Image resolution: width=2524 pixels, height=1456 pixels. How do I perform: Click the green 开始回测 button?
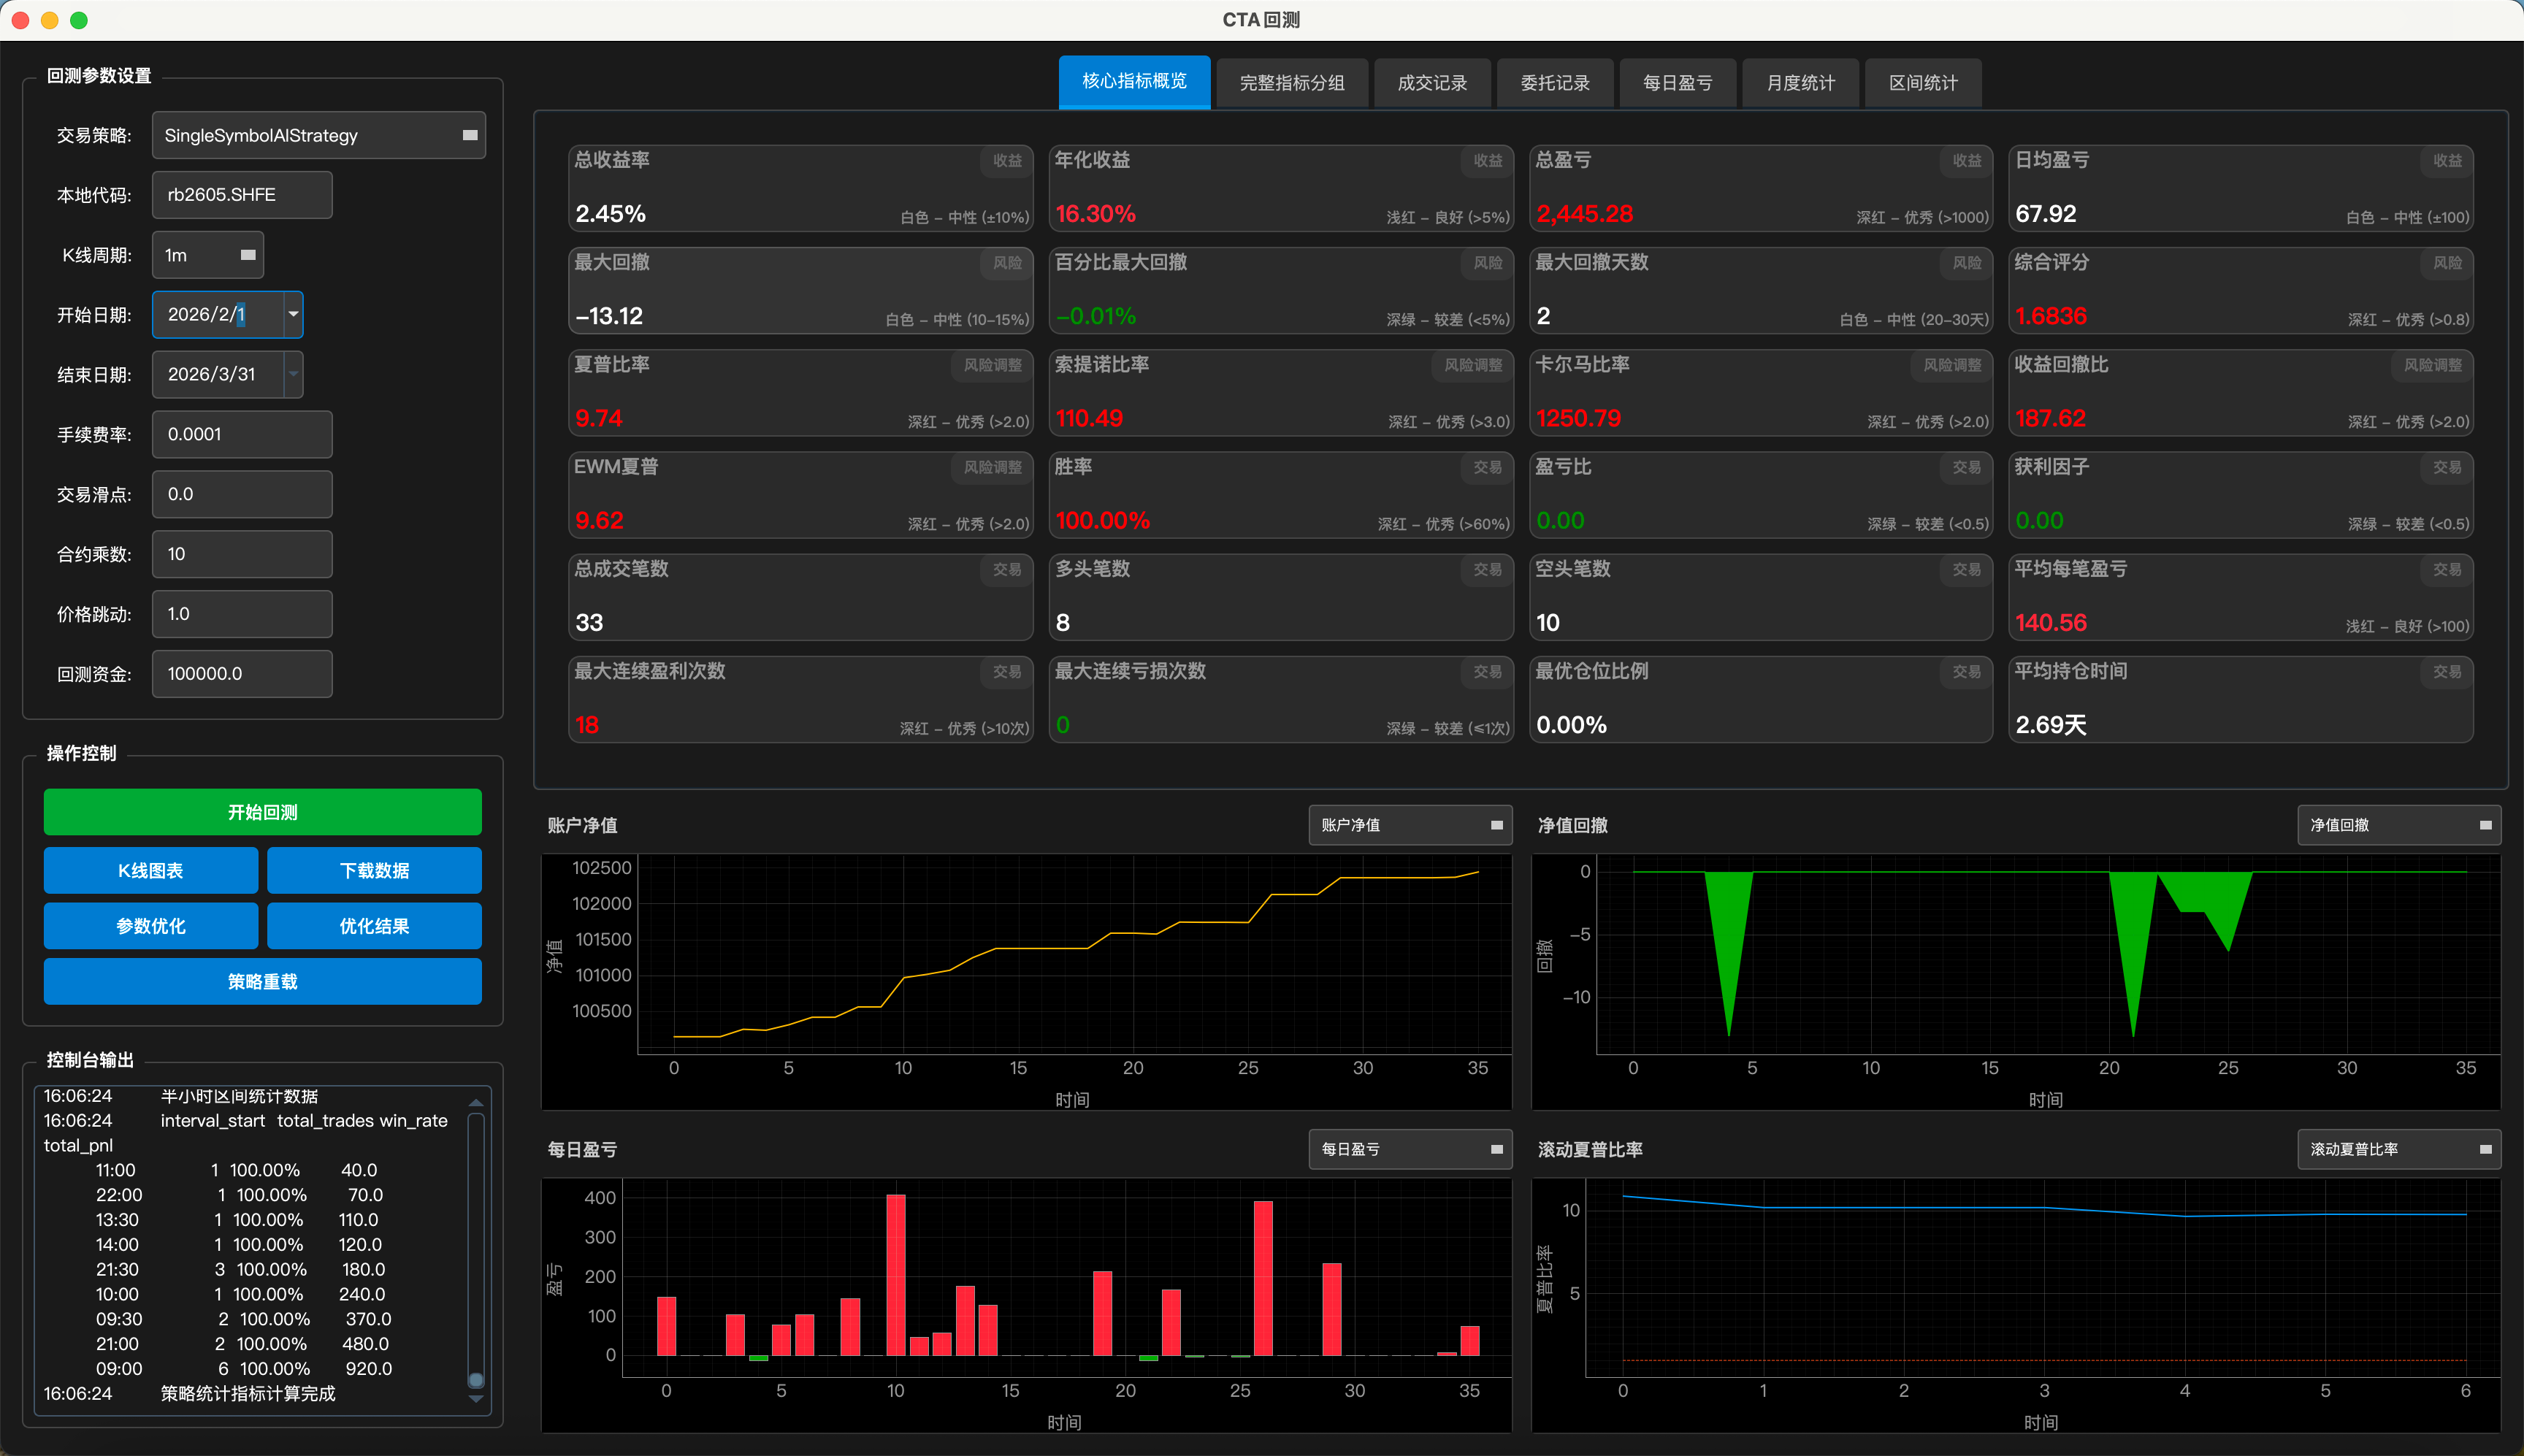click(262, 812)
